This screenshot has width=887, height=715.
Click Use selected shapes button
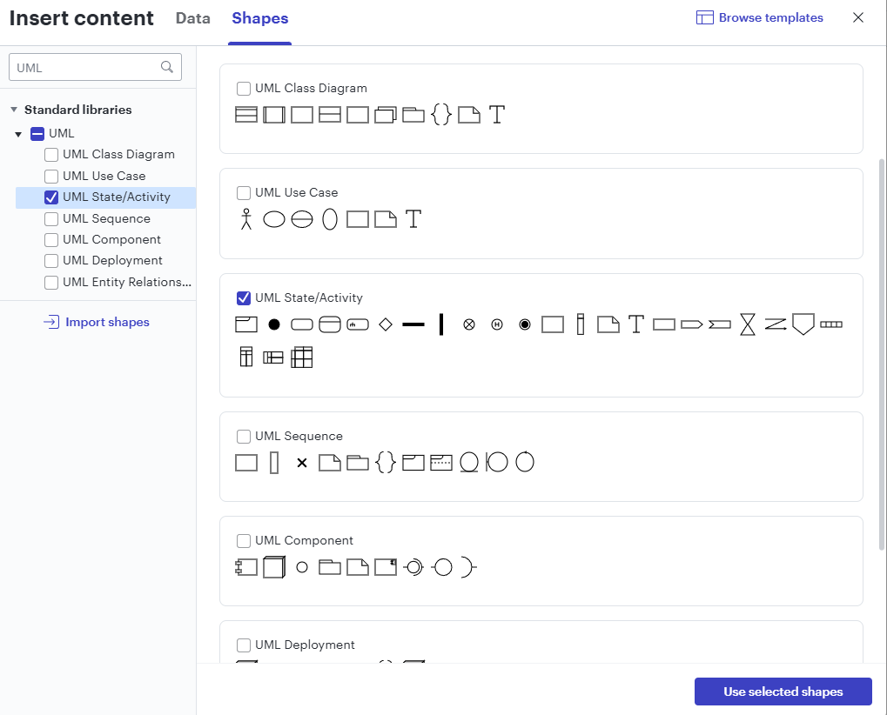[783, 692]
